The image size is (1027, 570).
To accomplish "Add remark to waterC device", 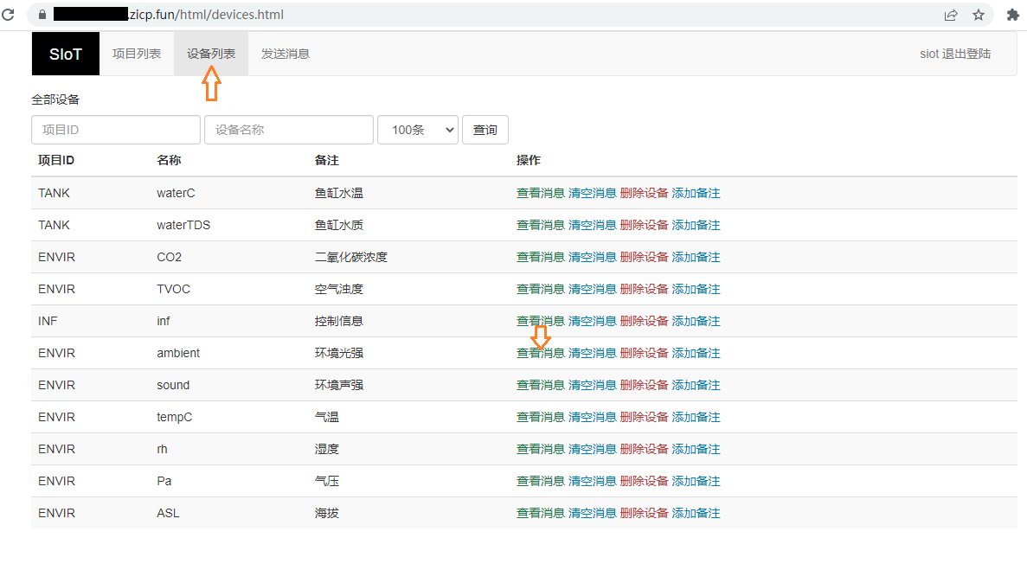I will [696, 193].
